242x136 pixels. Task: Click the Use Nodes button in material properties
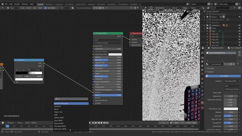pyautogui.click(x=223, y=76)
